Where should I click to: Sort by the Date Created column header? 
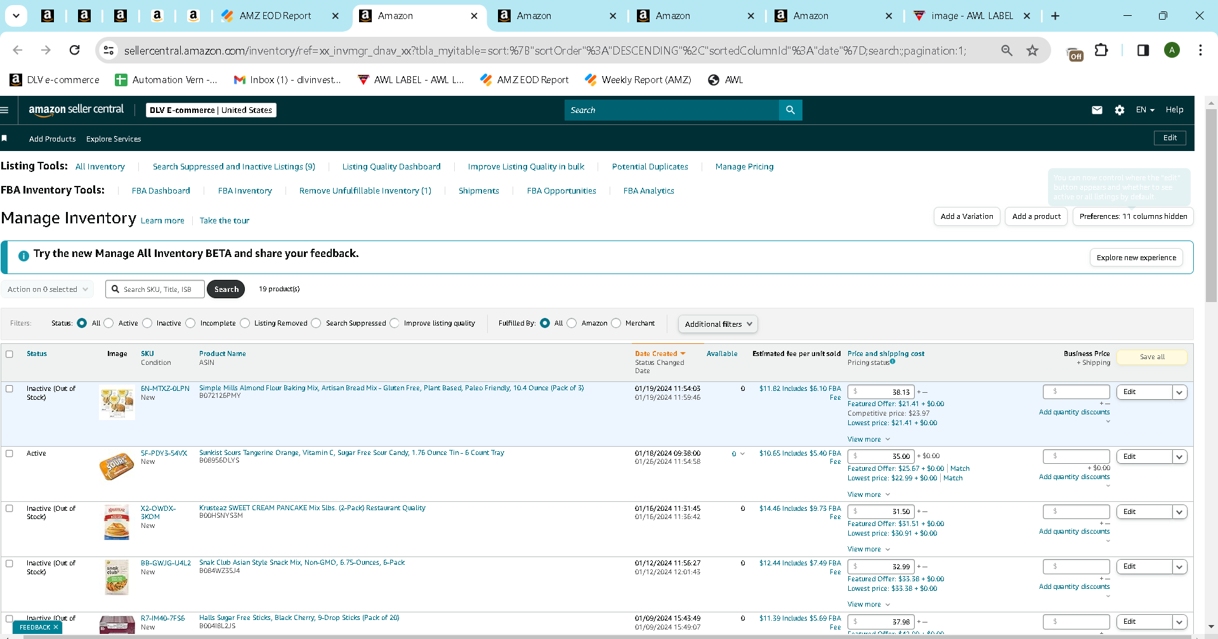click(660, 354)
